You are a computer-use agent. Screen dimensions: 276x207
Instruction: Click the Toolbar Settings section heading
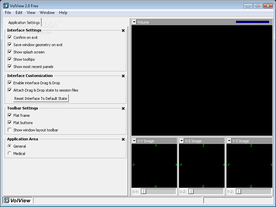[x=23, y=108]
